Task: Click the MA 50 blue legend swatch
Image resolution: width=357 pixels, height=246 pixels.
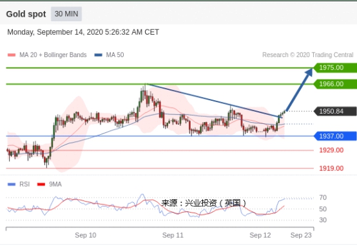Action: (x=99, y=55)
